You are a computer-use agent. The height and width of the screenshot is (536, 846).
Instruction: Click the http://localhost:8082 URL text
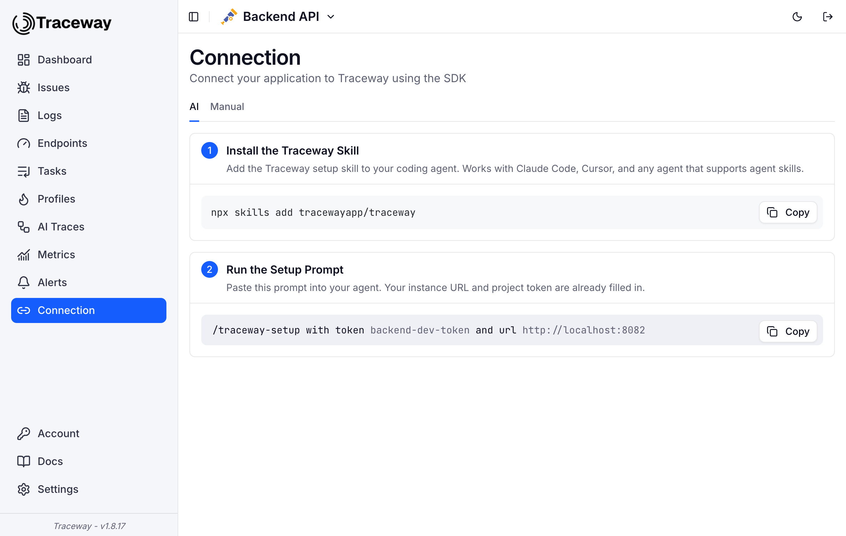coord(583,330)
